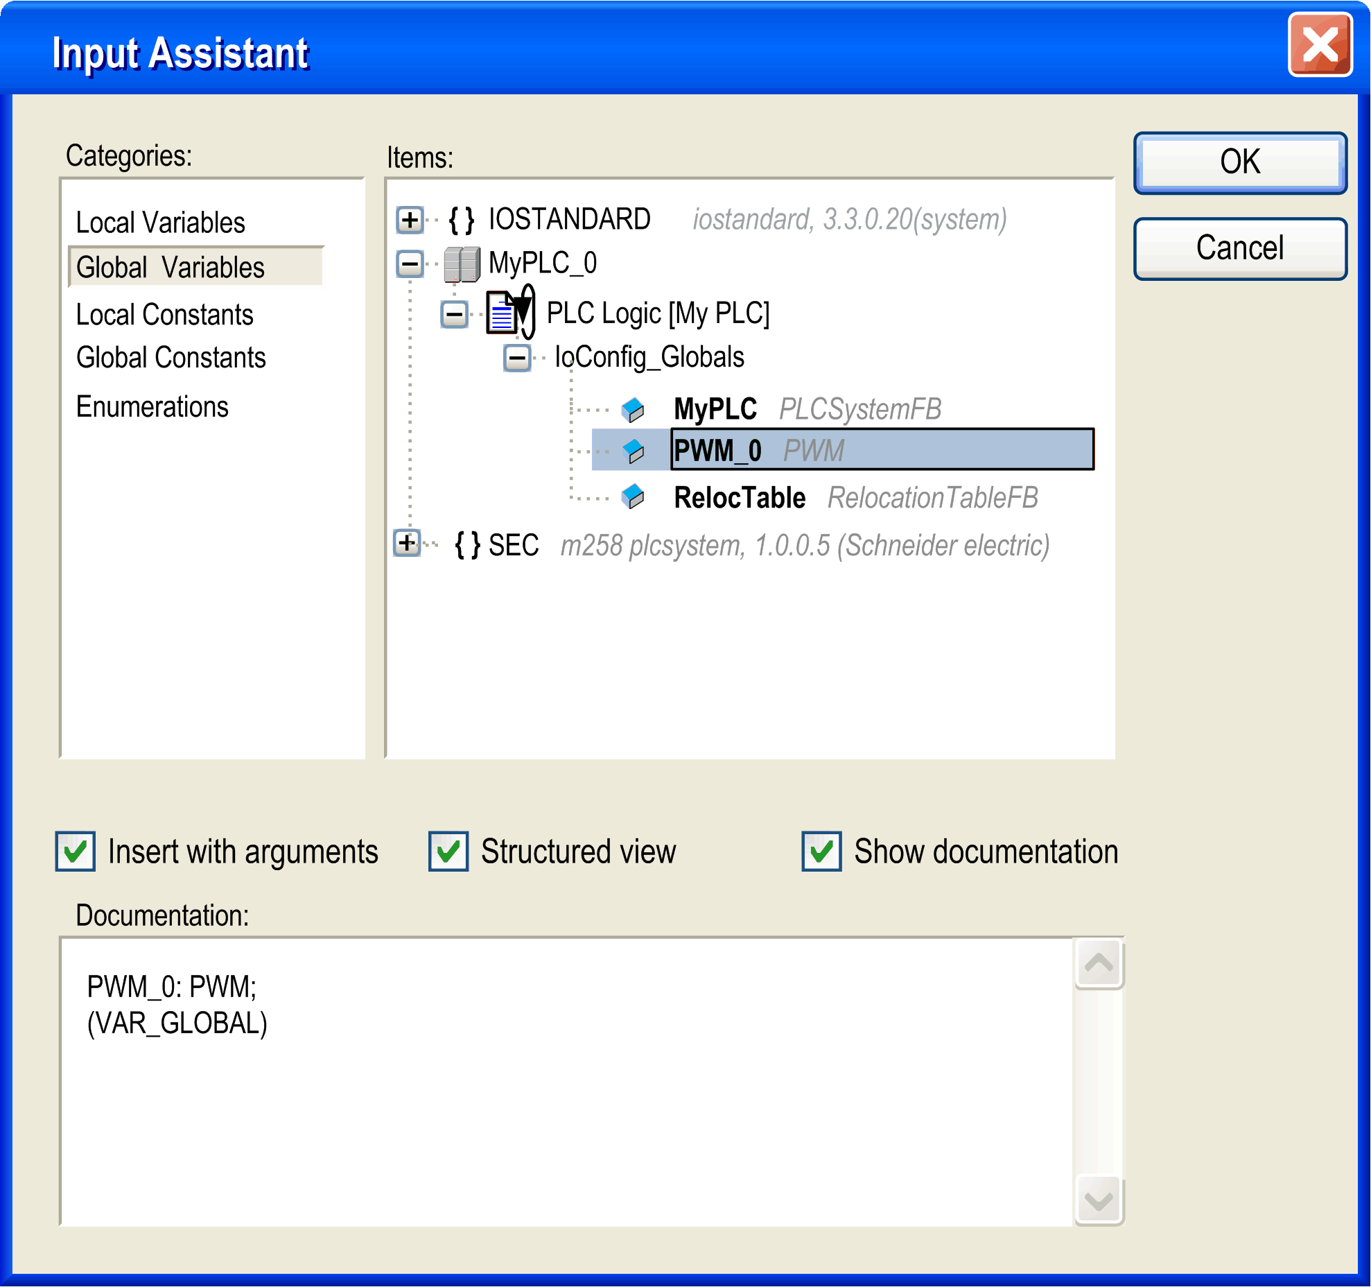Screen dimensions: 1371x1287
Task: Select the Global Variables category
Action: [x=196, y=267]
